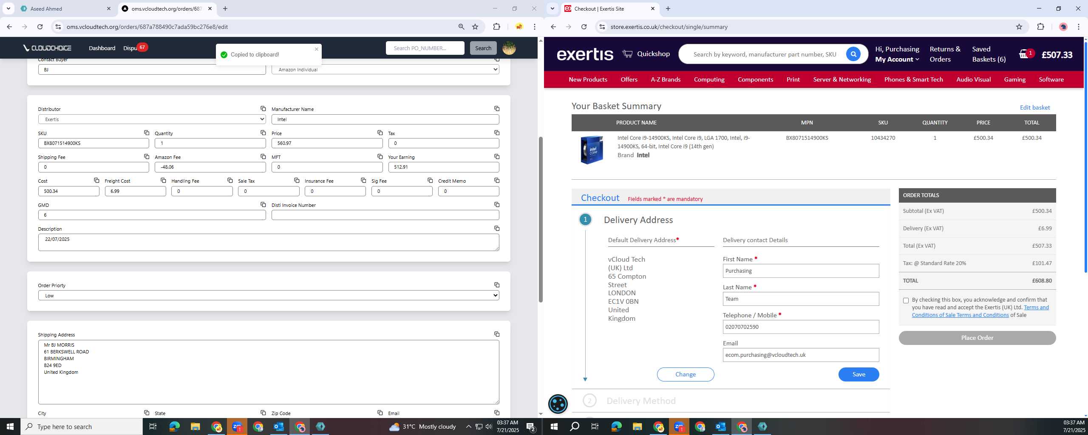
Task: Open the Dashboard menu in CloudChoice
Action: 102,48
